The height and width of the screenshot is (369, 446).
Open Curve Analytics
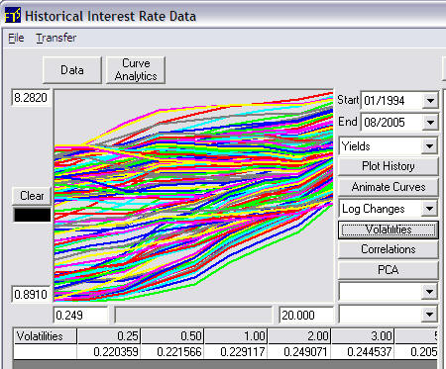(136, 70)
